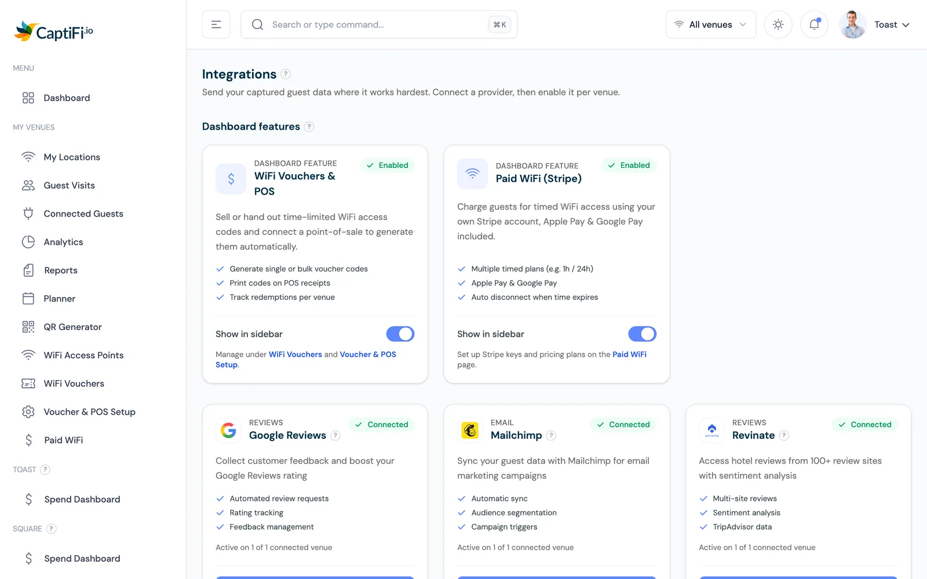Image resolution: width=927 pixels, height=579 pixels.
Task: Toggle light/dark theme sun icon
Action: click(778, 24)
